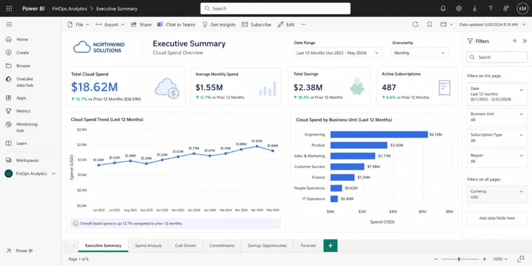Click the $18.62M Total Cloud Spend value
Viewport: 532px width, 266px height.
coord(95,87)
